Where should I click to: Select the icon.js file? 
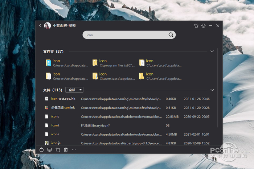pos(127,143)
